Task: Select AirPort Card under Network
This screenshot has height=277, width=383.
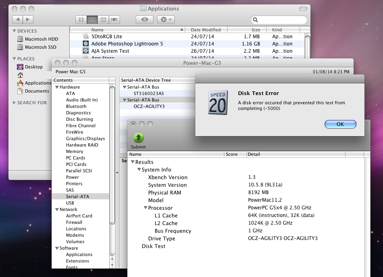Action: click(79, 216)
